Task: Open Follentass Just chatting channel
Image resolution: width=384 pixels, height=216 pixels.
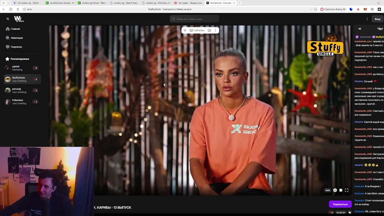Action: [22, 102]
